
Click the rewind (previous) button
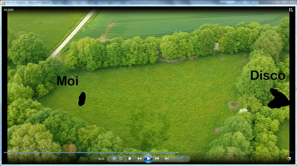coord(139,159)
